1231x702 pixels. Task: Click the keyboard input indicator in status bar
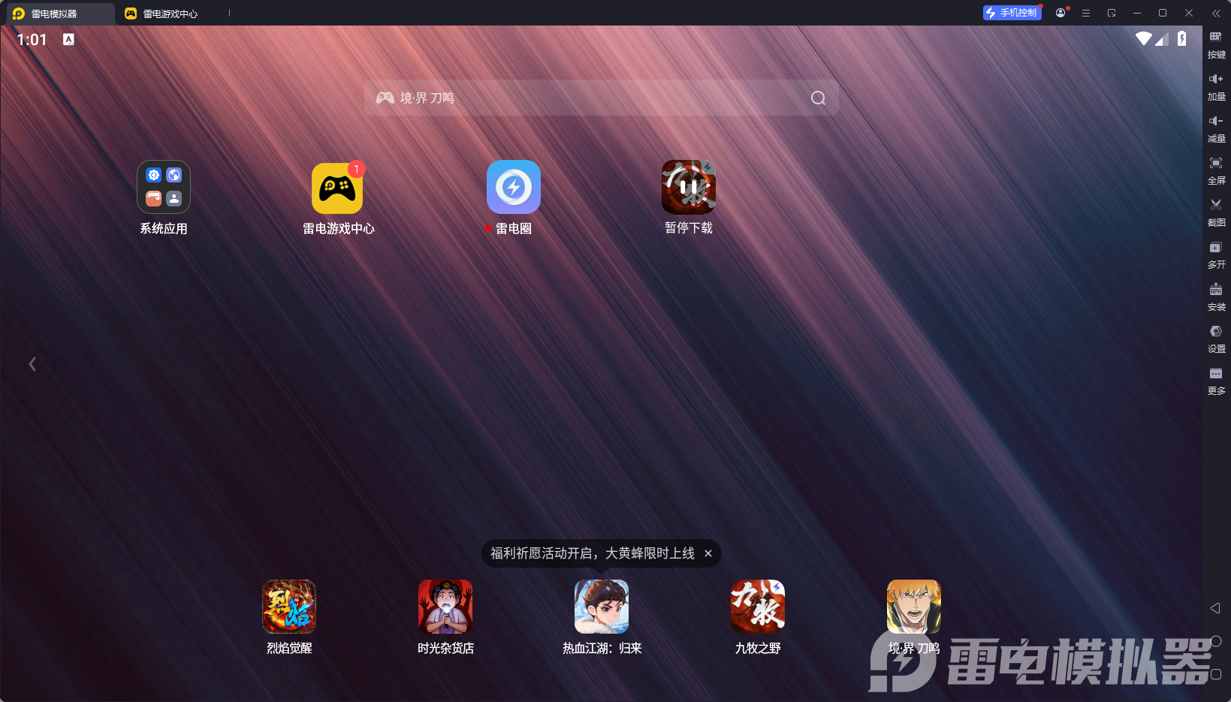(69, 39)
